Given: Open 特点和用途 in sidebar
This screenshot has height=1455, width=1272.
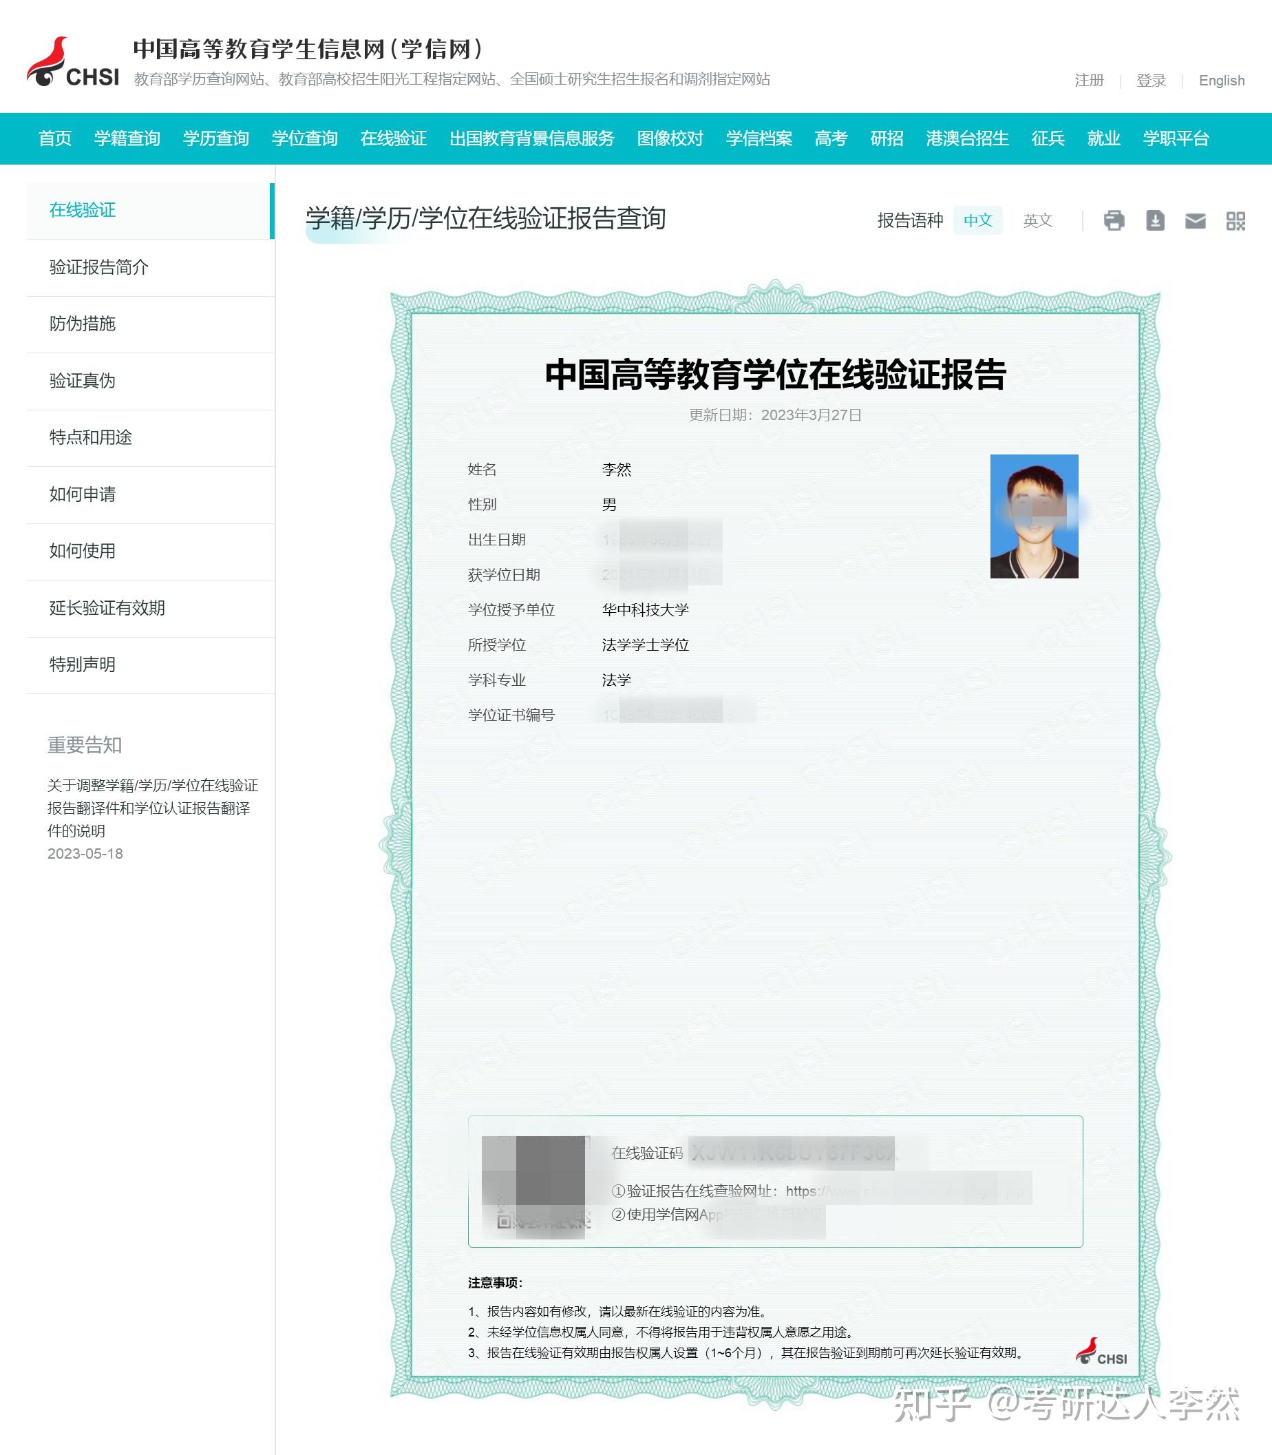Looking at the screenshot, I should (150, 437).
